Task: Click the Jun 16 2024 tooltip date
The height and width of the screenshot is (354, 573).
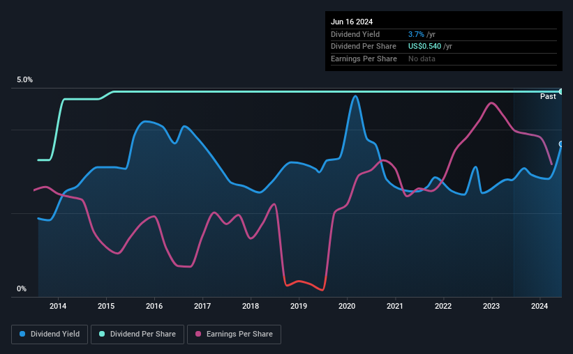Action: click(352, 22)
